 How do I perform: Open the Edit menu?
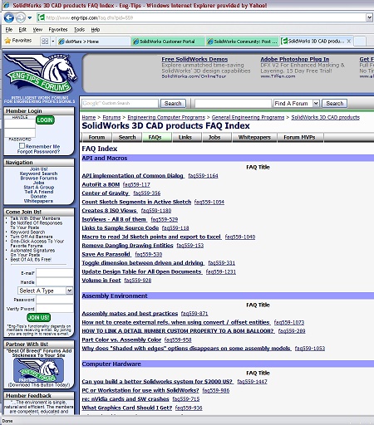(x=22, y=30)
